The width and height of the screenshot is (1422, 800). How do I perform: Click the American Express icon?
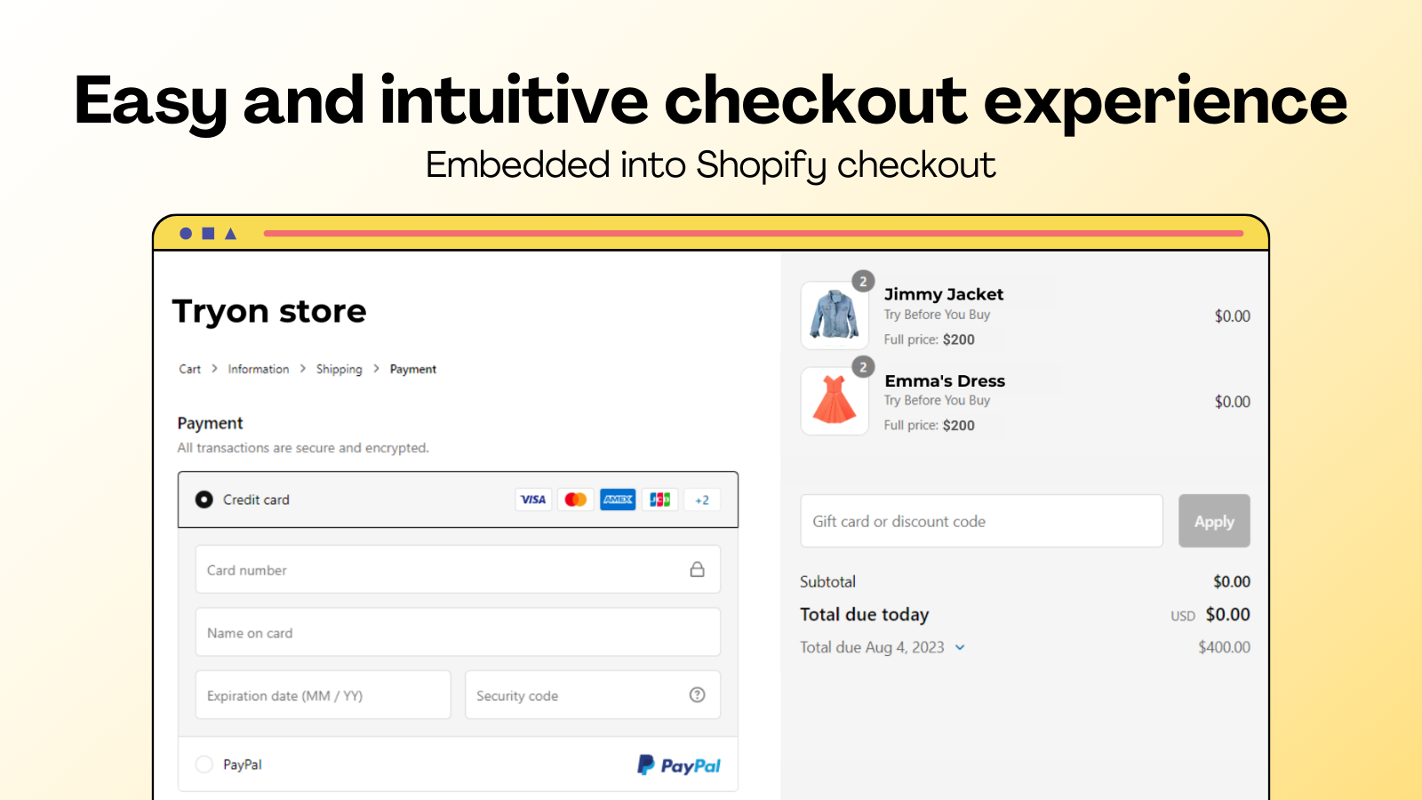618,500
